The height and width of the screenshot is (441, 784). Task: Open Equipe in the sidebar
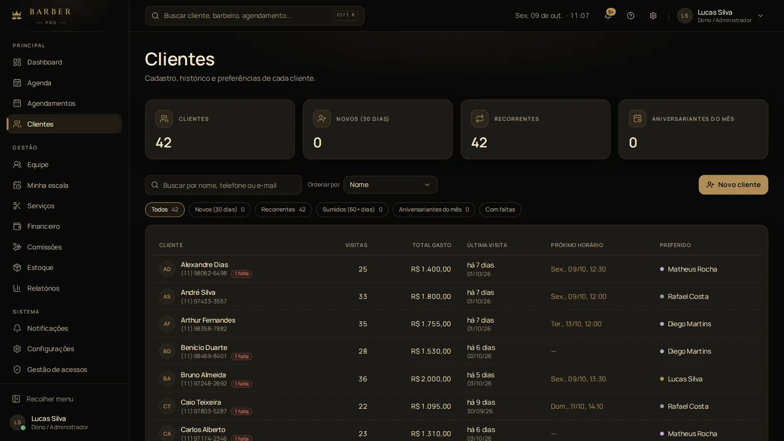coord(64,165)
